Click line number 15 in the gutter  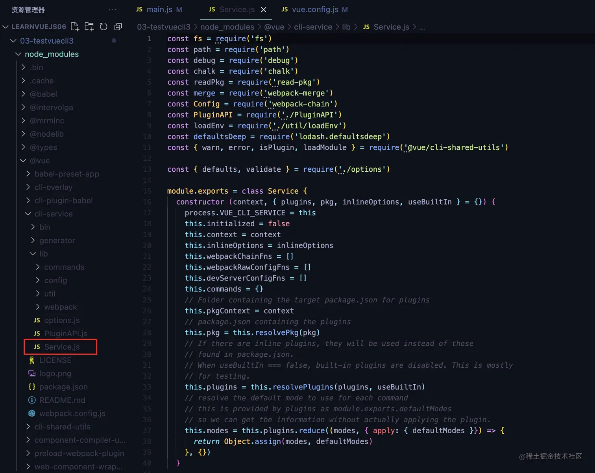click(x=147, y=191)
